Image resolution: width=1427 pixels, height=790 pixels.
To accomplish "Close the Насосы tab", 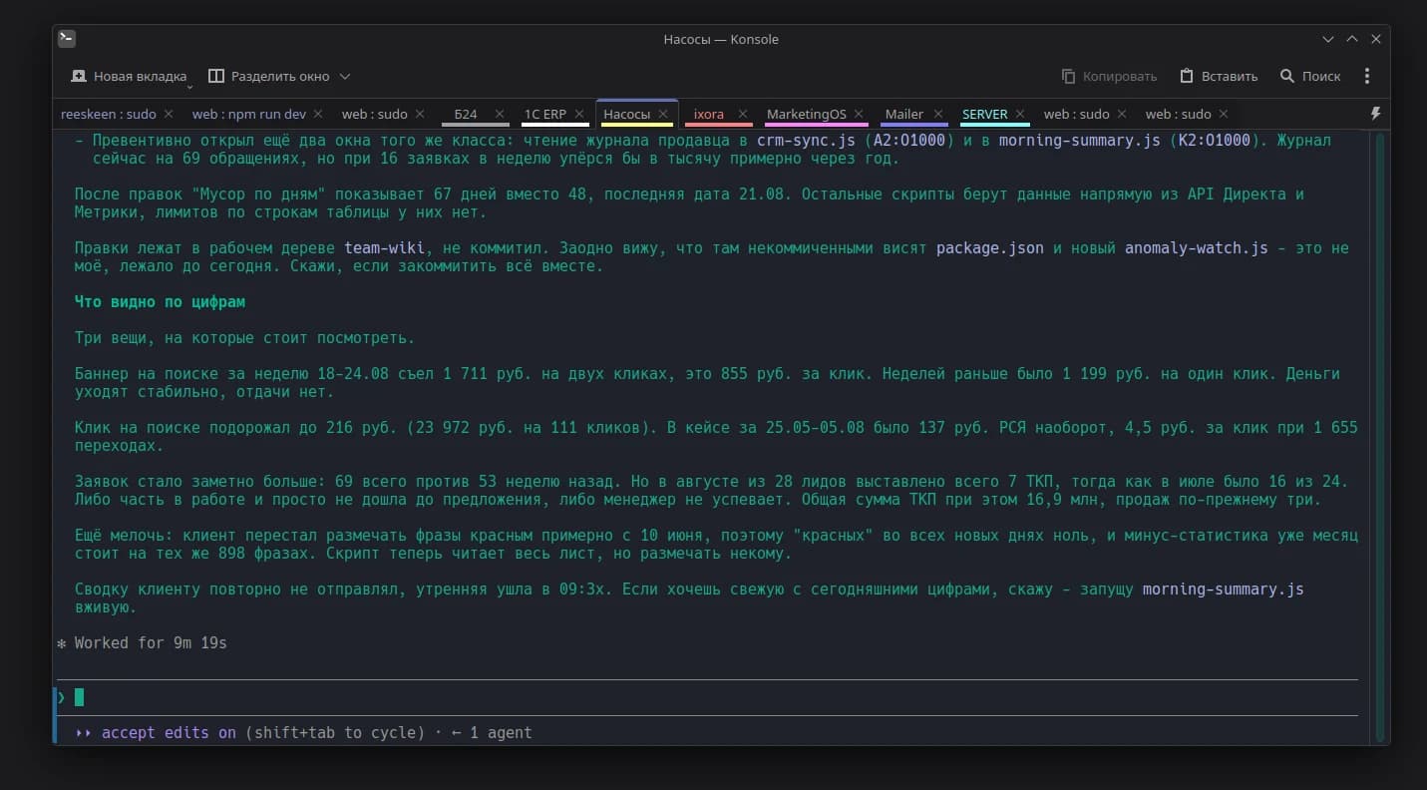I will tap(663, 114).
